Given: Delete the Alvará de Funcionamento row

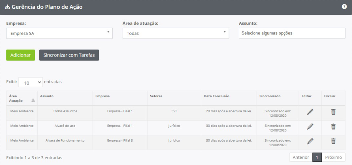Looking at the screenshot, I should tap(333, 141).
